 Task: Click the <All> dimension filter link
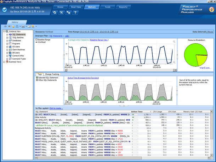point(67,36)
